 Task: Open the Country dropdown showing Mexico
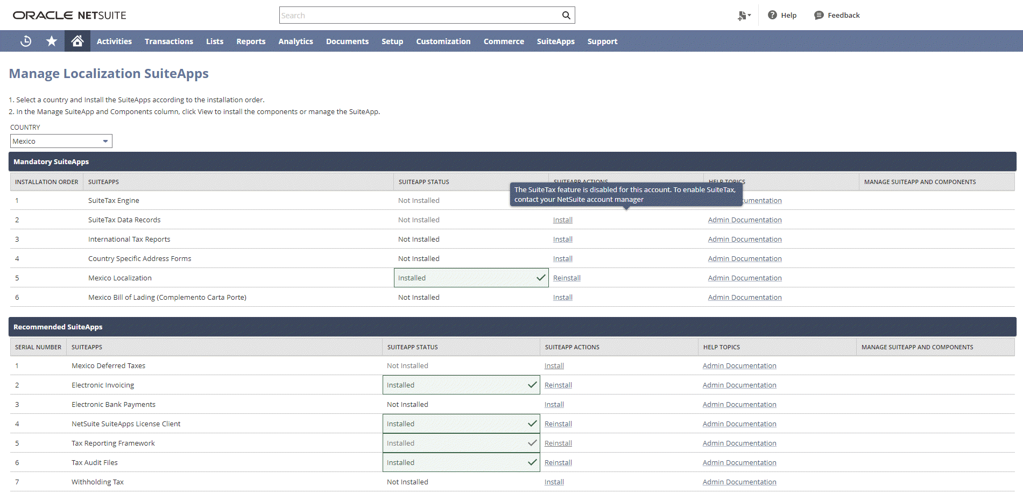pos(61,141)
